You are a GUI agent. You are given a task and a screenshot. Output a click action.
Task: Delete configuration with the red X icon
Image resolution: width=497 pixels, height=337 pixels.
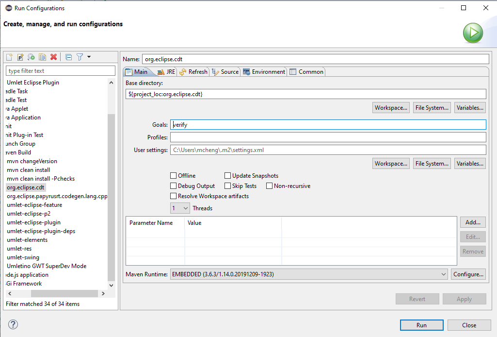click(x=54, y=57)
